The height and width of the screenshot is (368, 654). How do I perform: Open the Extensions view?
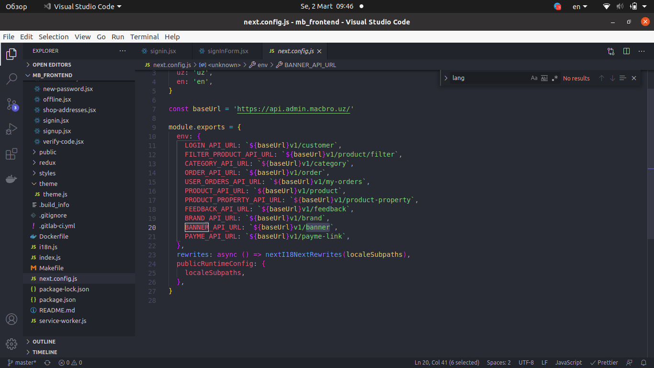tap(11, 154)
